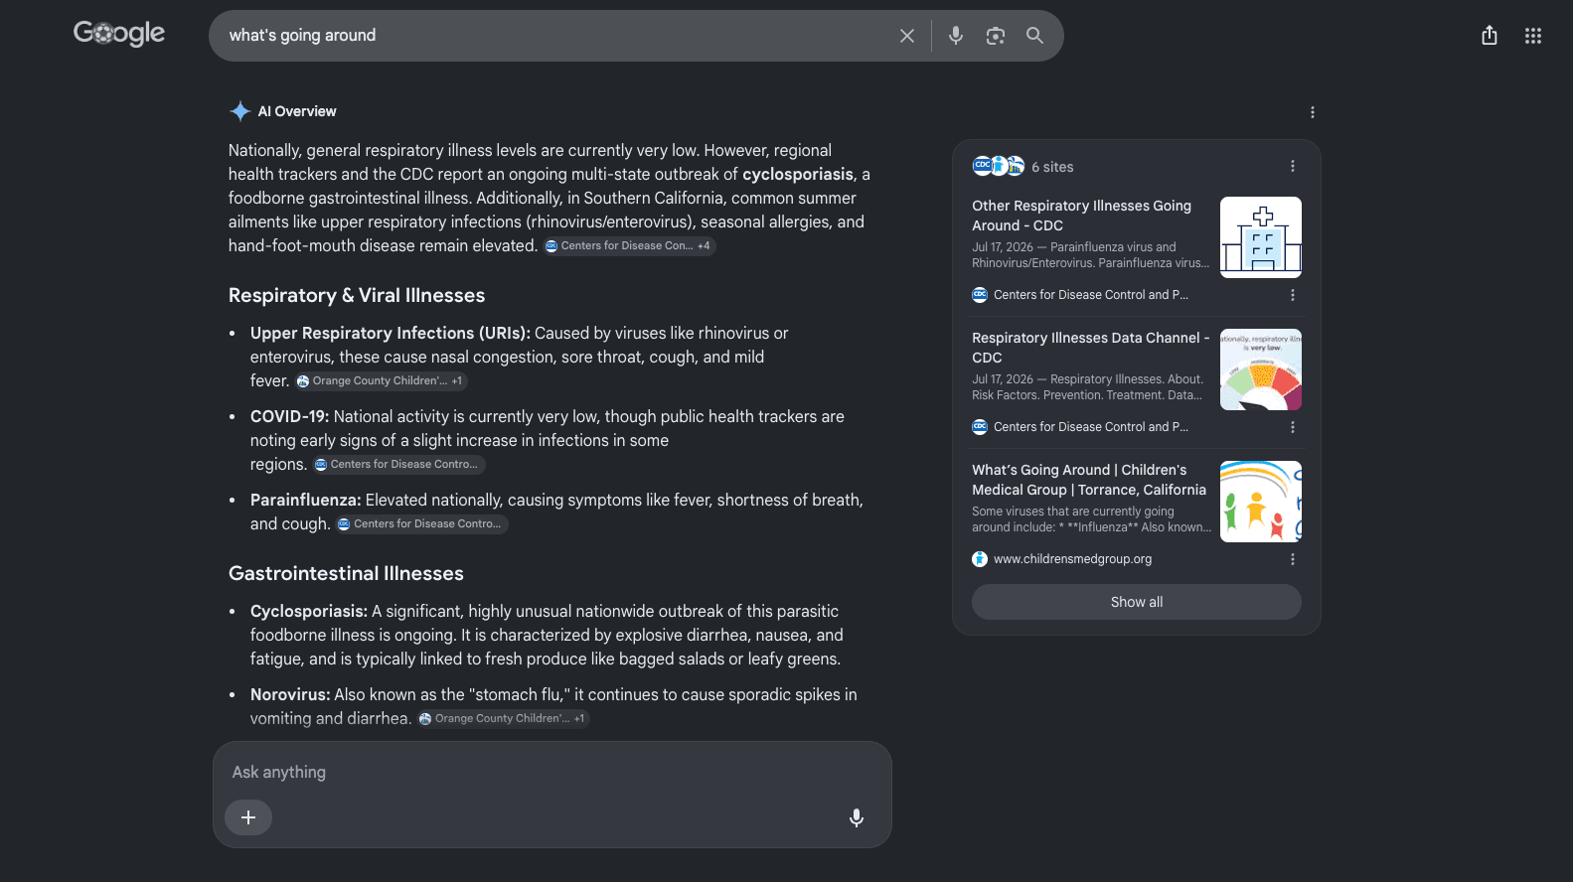This screenshot has width=1573, height=882.
Task: Click the AI Overview sparkle icon
Action: tap(239, 111)
